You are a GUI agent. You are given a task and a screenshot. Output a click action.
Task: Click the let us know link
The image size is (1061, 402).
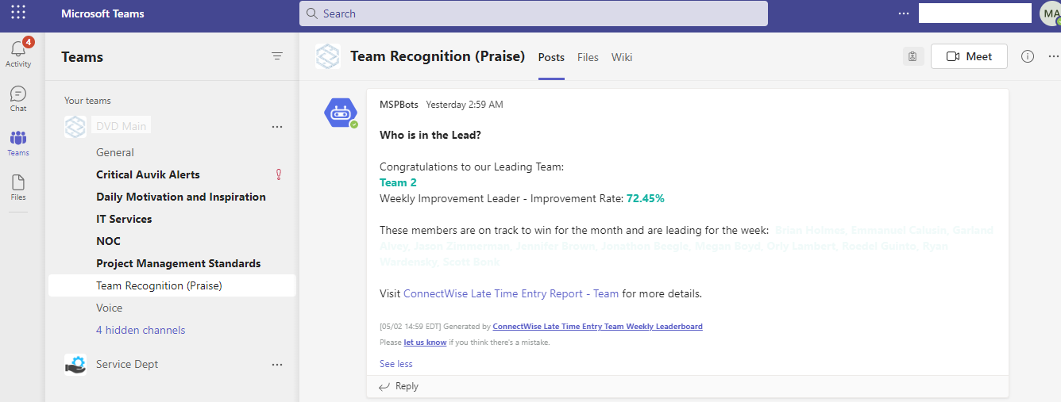pos(425,343)
